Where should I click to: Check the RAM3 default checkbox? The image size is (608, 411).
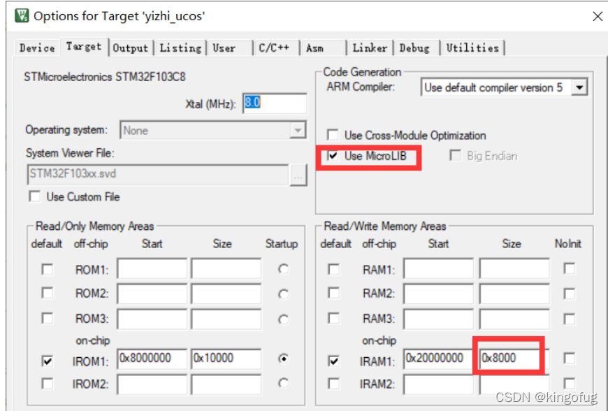click(333, 318)
